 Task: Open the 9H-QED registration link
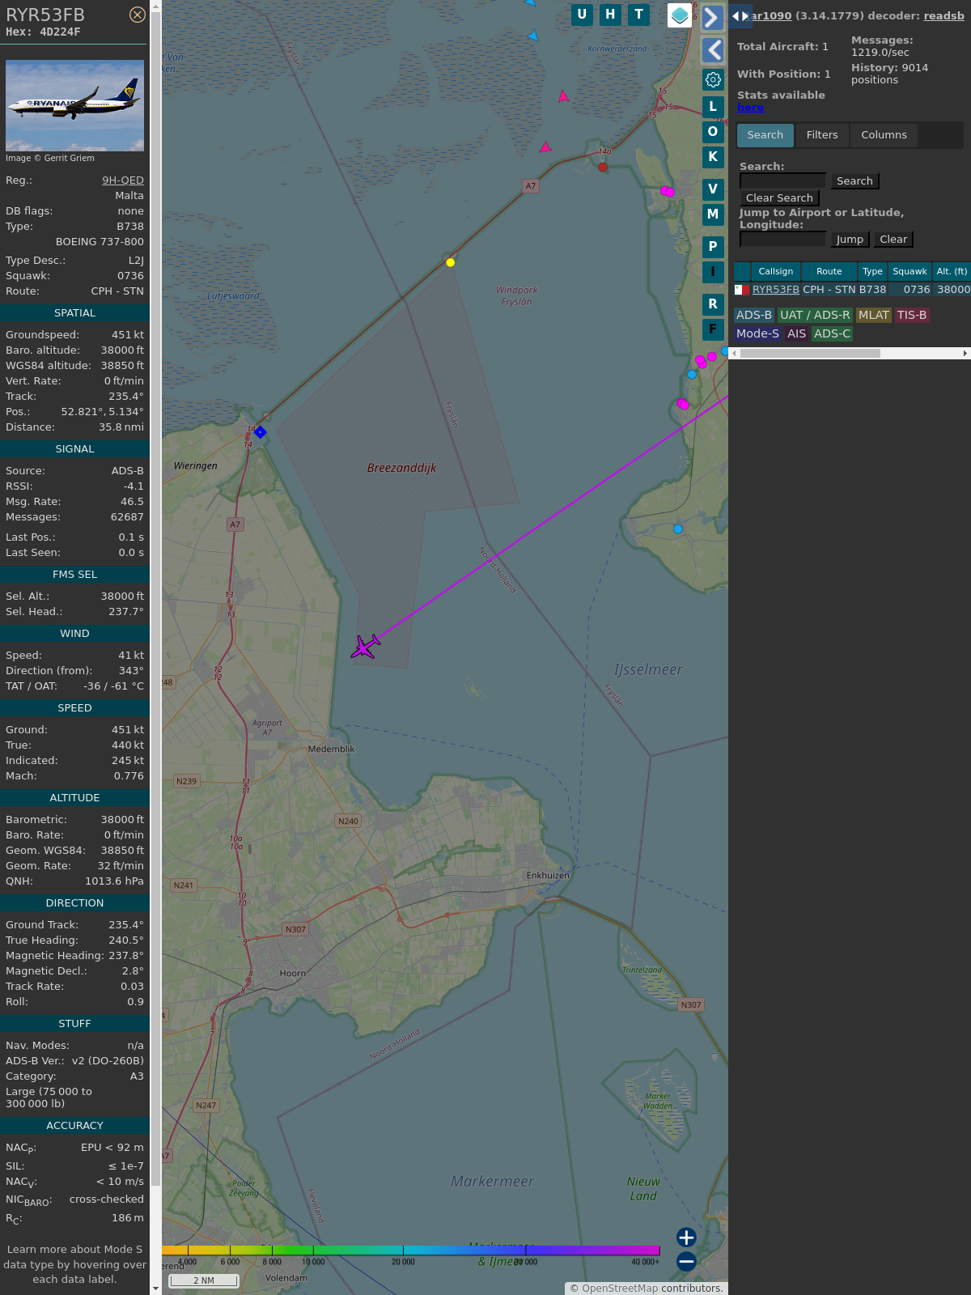123,180
